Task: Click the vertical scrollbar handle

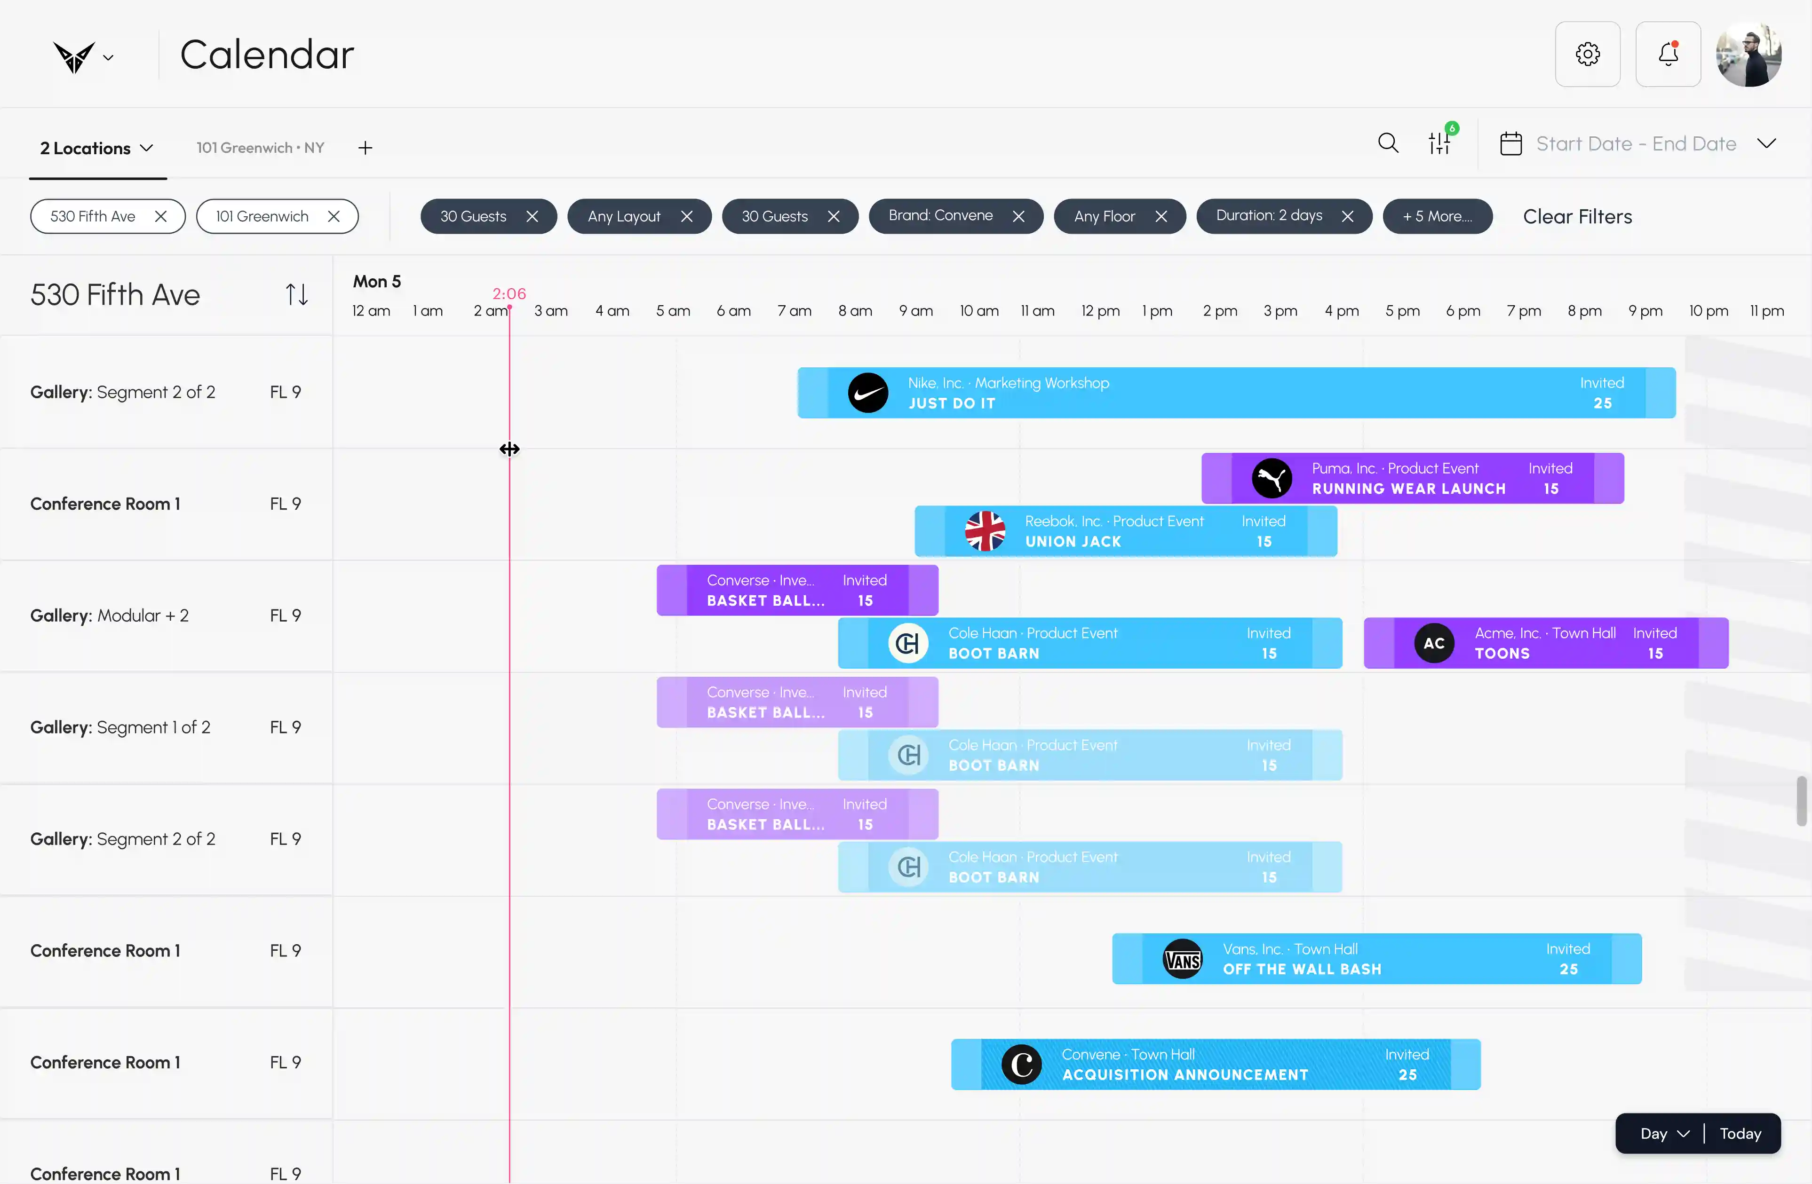Action: (x=1801, y=800)
